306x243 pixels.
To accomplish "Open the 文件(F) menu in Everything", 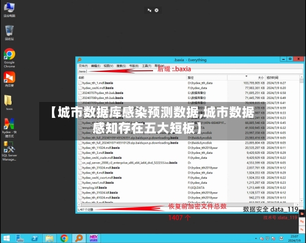I will click(83, 66).
